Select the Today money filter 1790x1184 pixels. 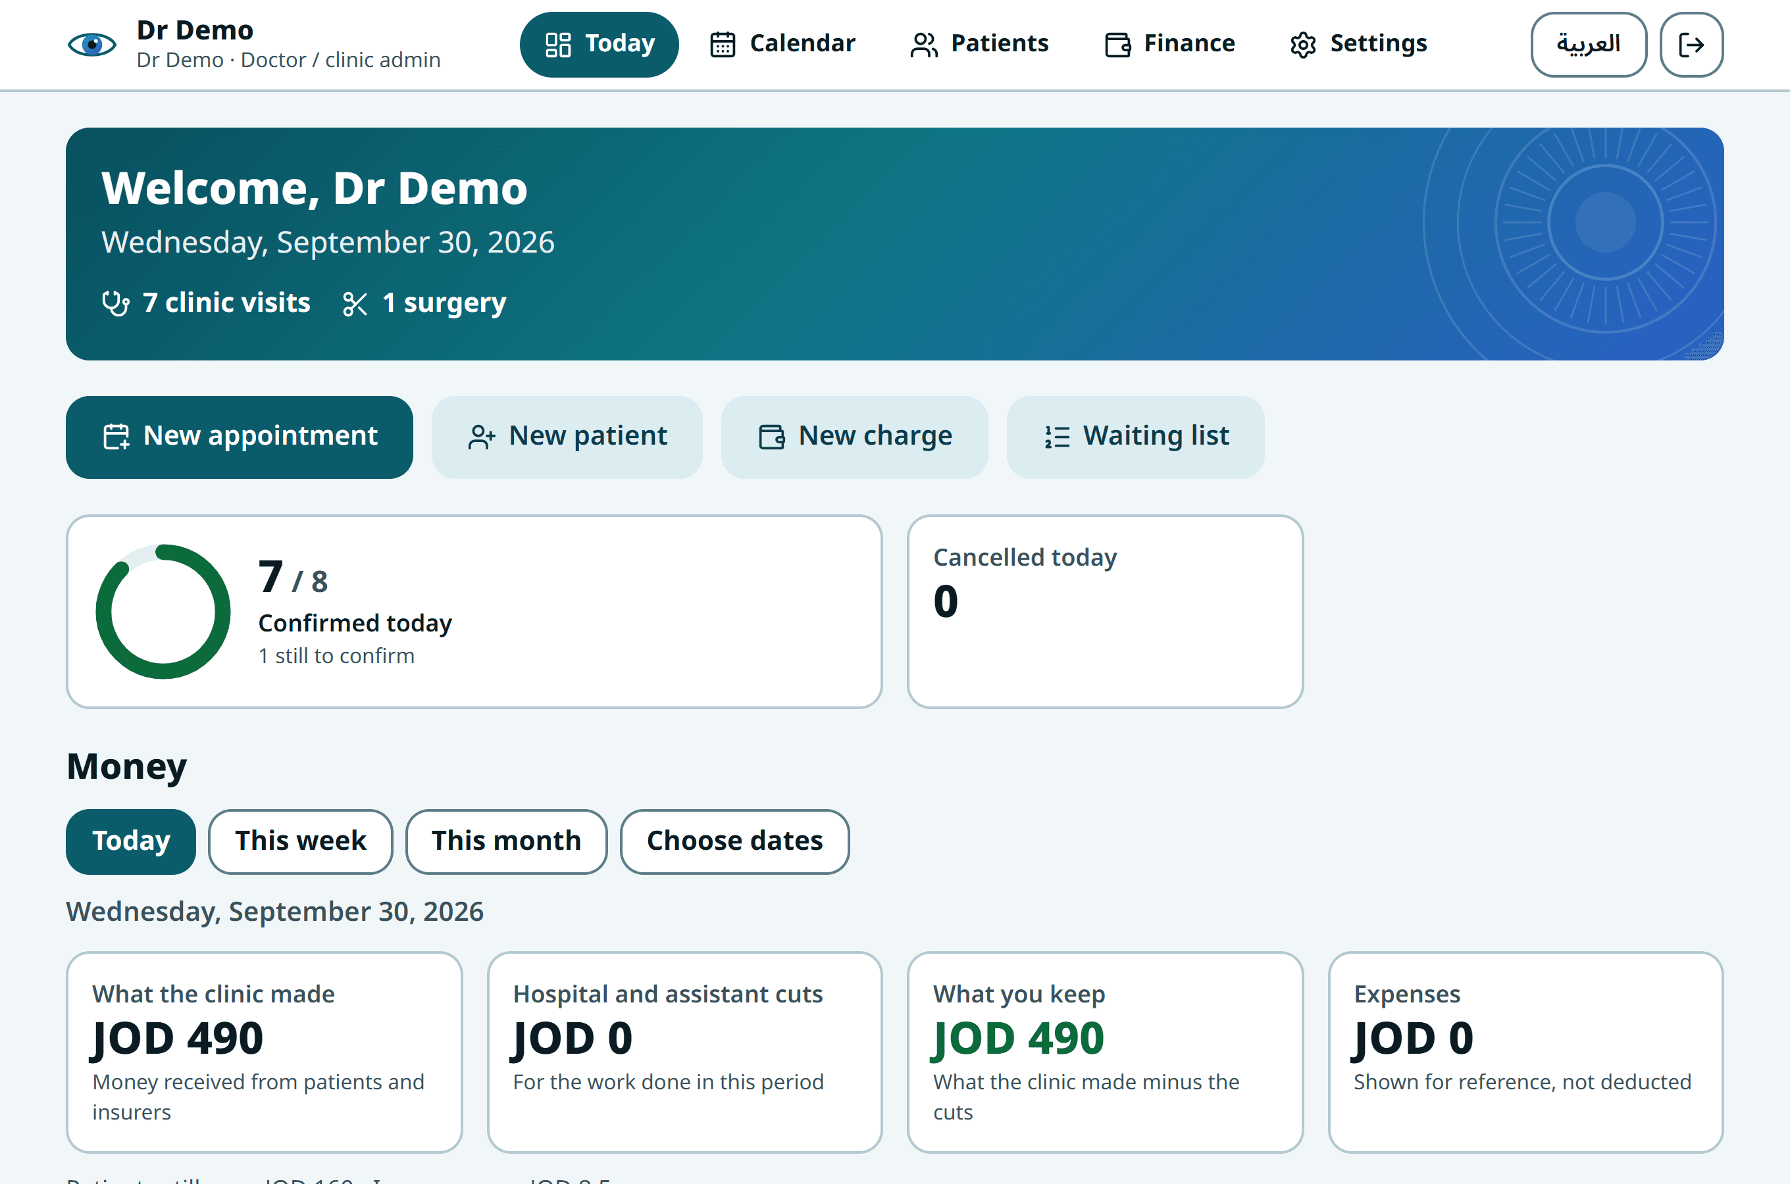point(131,841)
